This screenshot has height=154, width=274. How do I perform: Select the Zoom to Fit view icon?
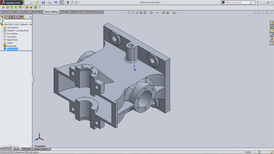pos(129,12)
